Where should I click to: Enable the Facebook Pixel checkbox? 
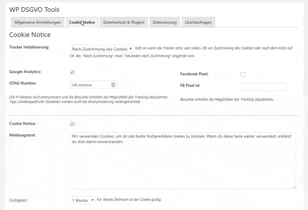[x=243, y=74]
